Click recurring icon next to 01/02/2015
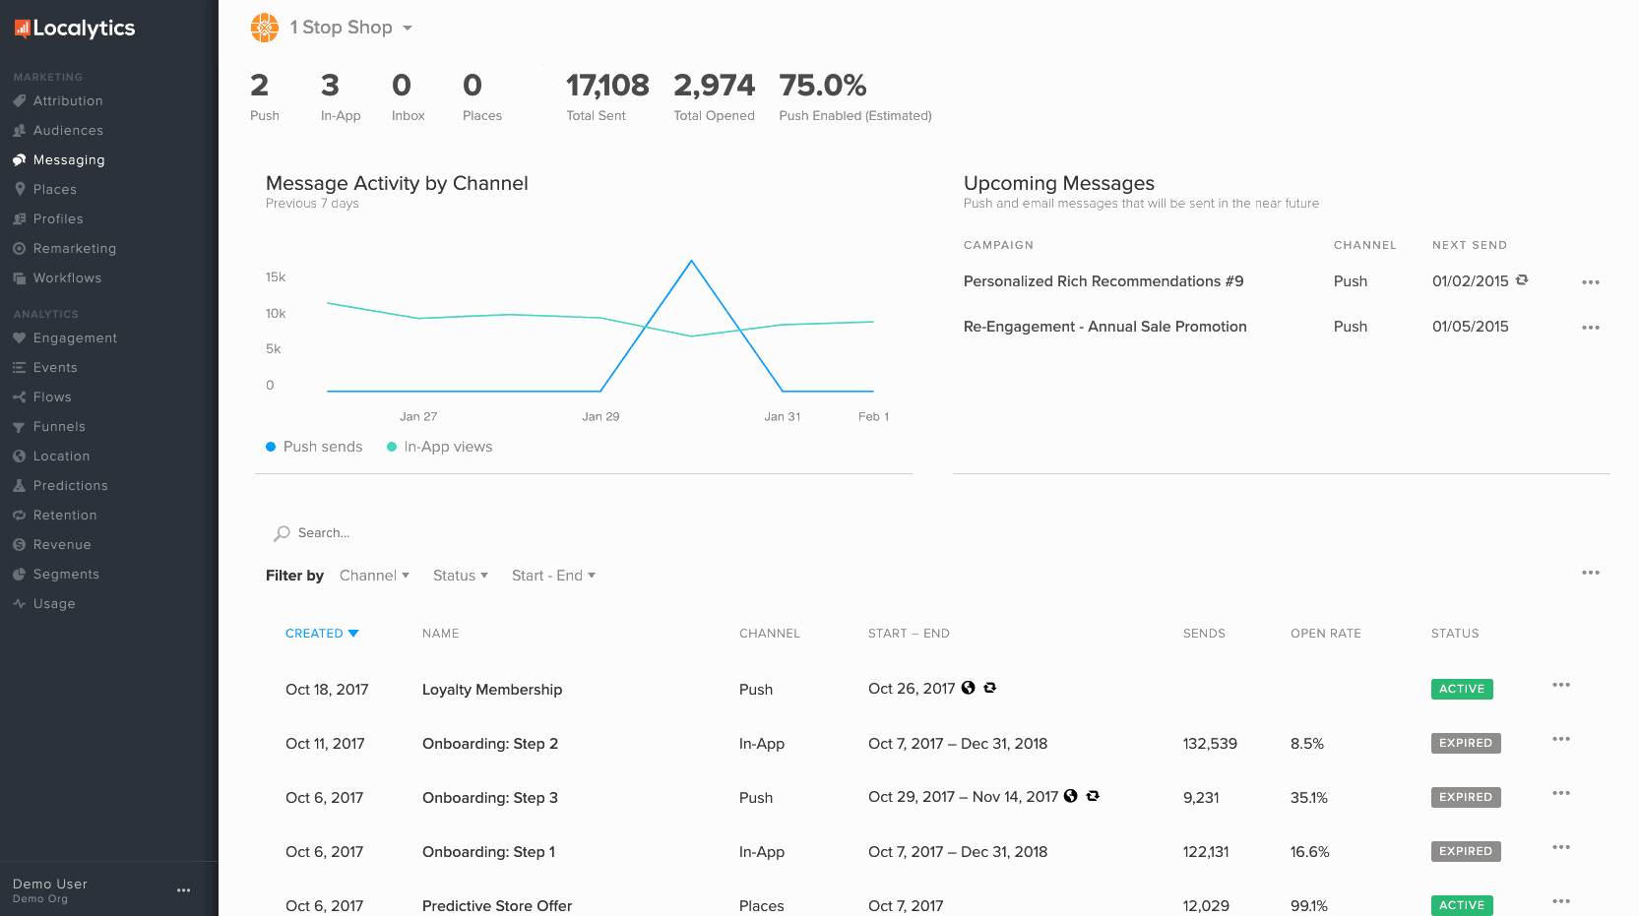Viewport: 1639px width, 916px height. coord(1522,280)
